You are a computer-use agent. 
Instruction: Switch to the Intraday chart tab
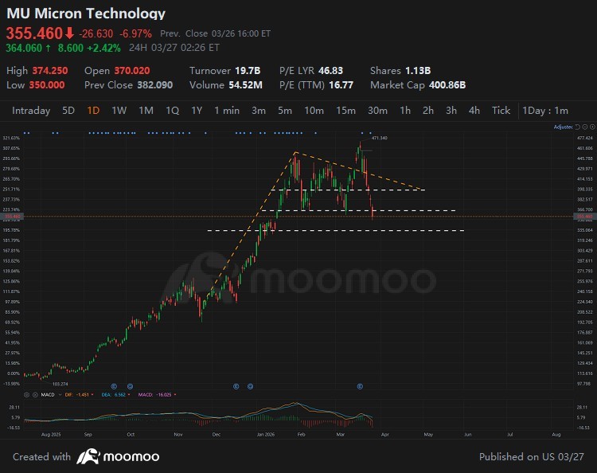pyautogui.click(x=31, y=111)
